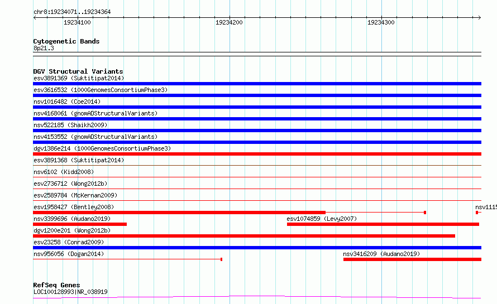Click the red bar for nsv3416209
The image size is (497, 304).
(412, 259)
